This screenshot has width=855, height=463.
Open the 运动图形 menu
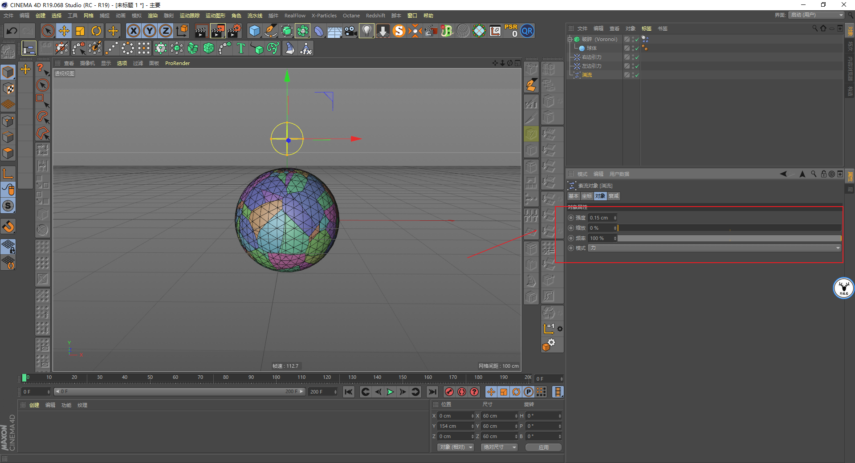pos(216,16)
